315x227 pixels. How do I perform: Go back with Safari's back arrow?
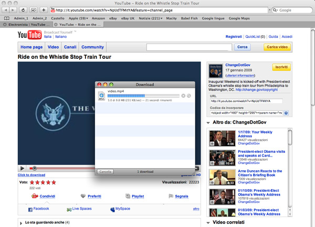[x=5, y=10]
